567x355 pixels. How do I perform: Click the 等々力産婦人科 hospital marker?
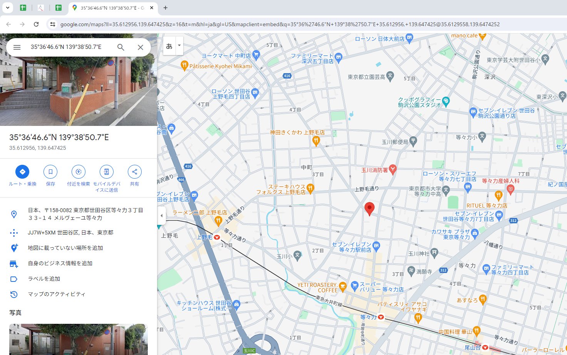click(510, 189)
